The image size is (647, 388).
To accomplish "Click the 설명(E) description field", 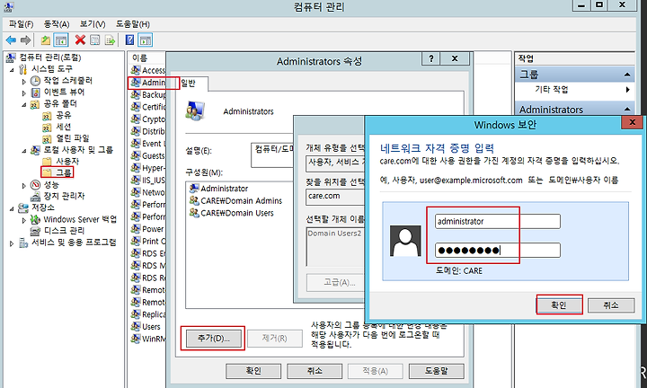I will [273, 154].
